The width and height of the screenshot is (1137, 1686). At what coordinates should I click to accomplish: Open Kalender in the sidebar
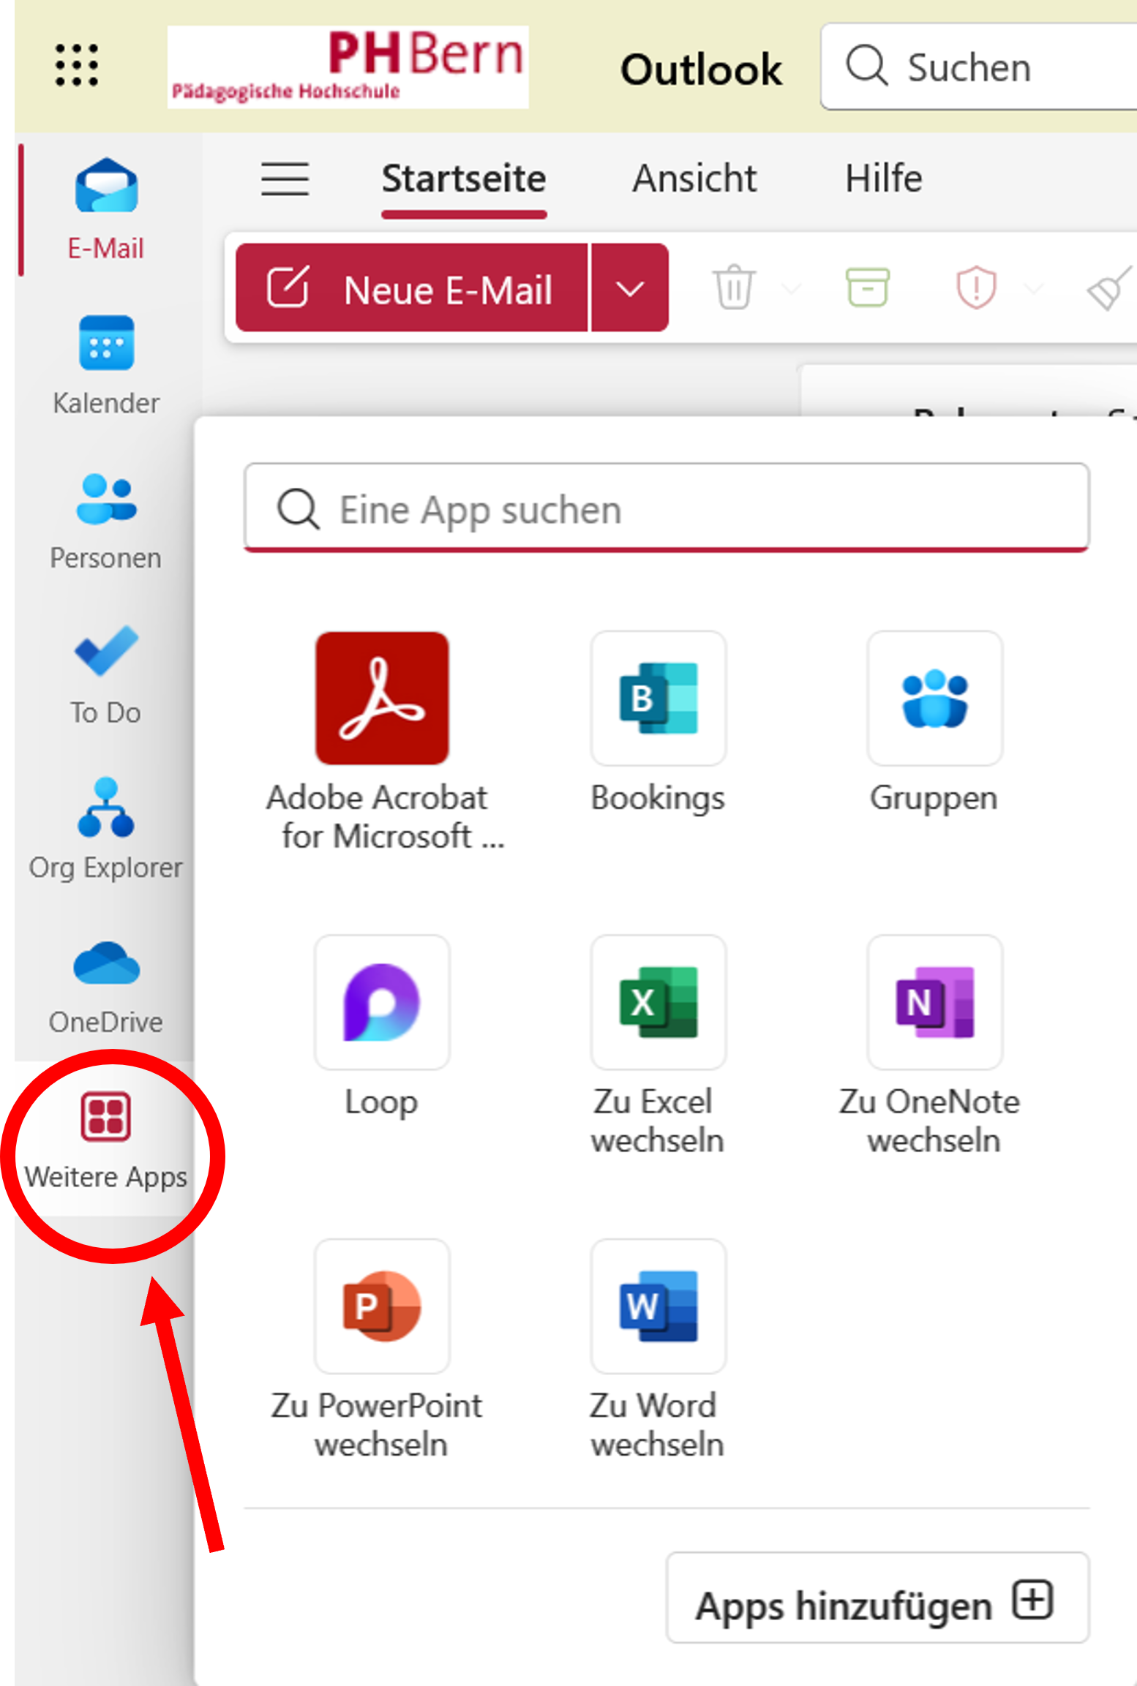(106, 364)
